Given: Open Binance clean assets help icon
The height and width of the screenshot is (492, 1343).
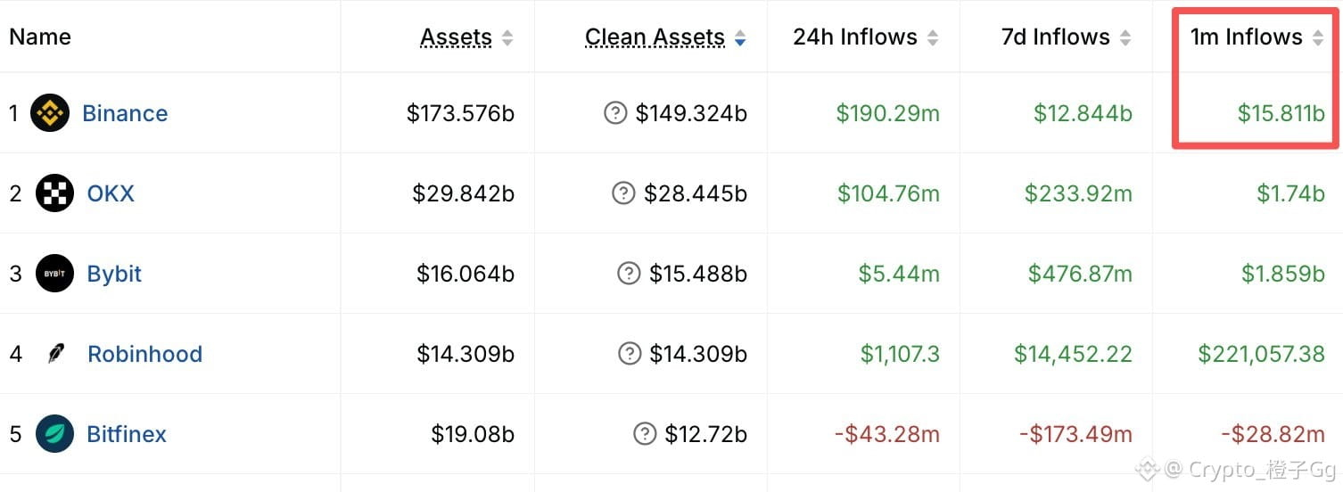Looking at the screenshot, I should click(615, 113).
